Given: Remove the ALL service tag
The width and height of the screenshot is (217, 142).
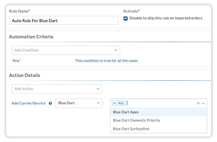Looking at the screenshot, I should coord(114,103).
